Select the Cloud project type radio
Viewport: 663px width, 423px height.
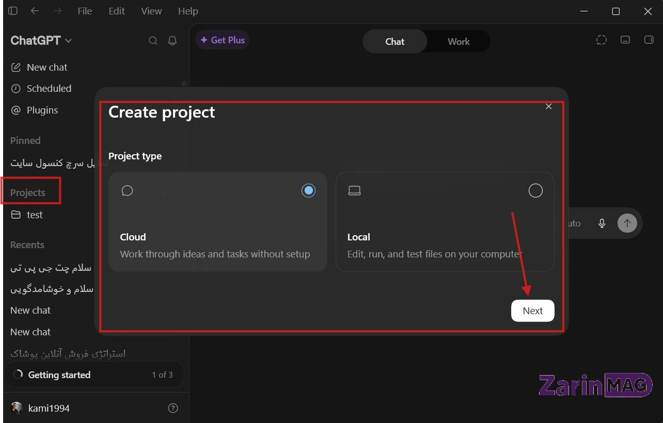tap(308, 191)
